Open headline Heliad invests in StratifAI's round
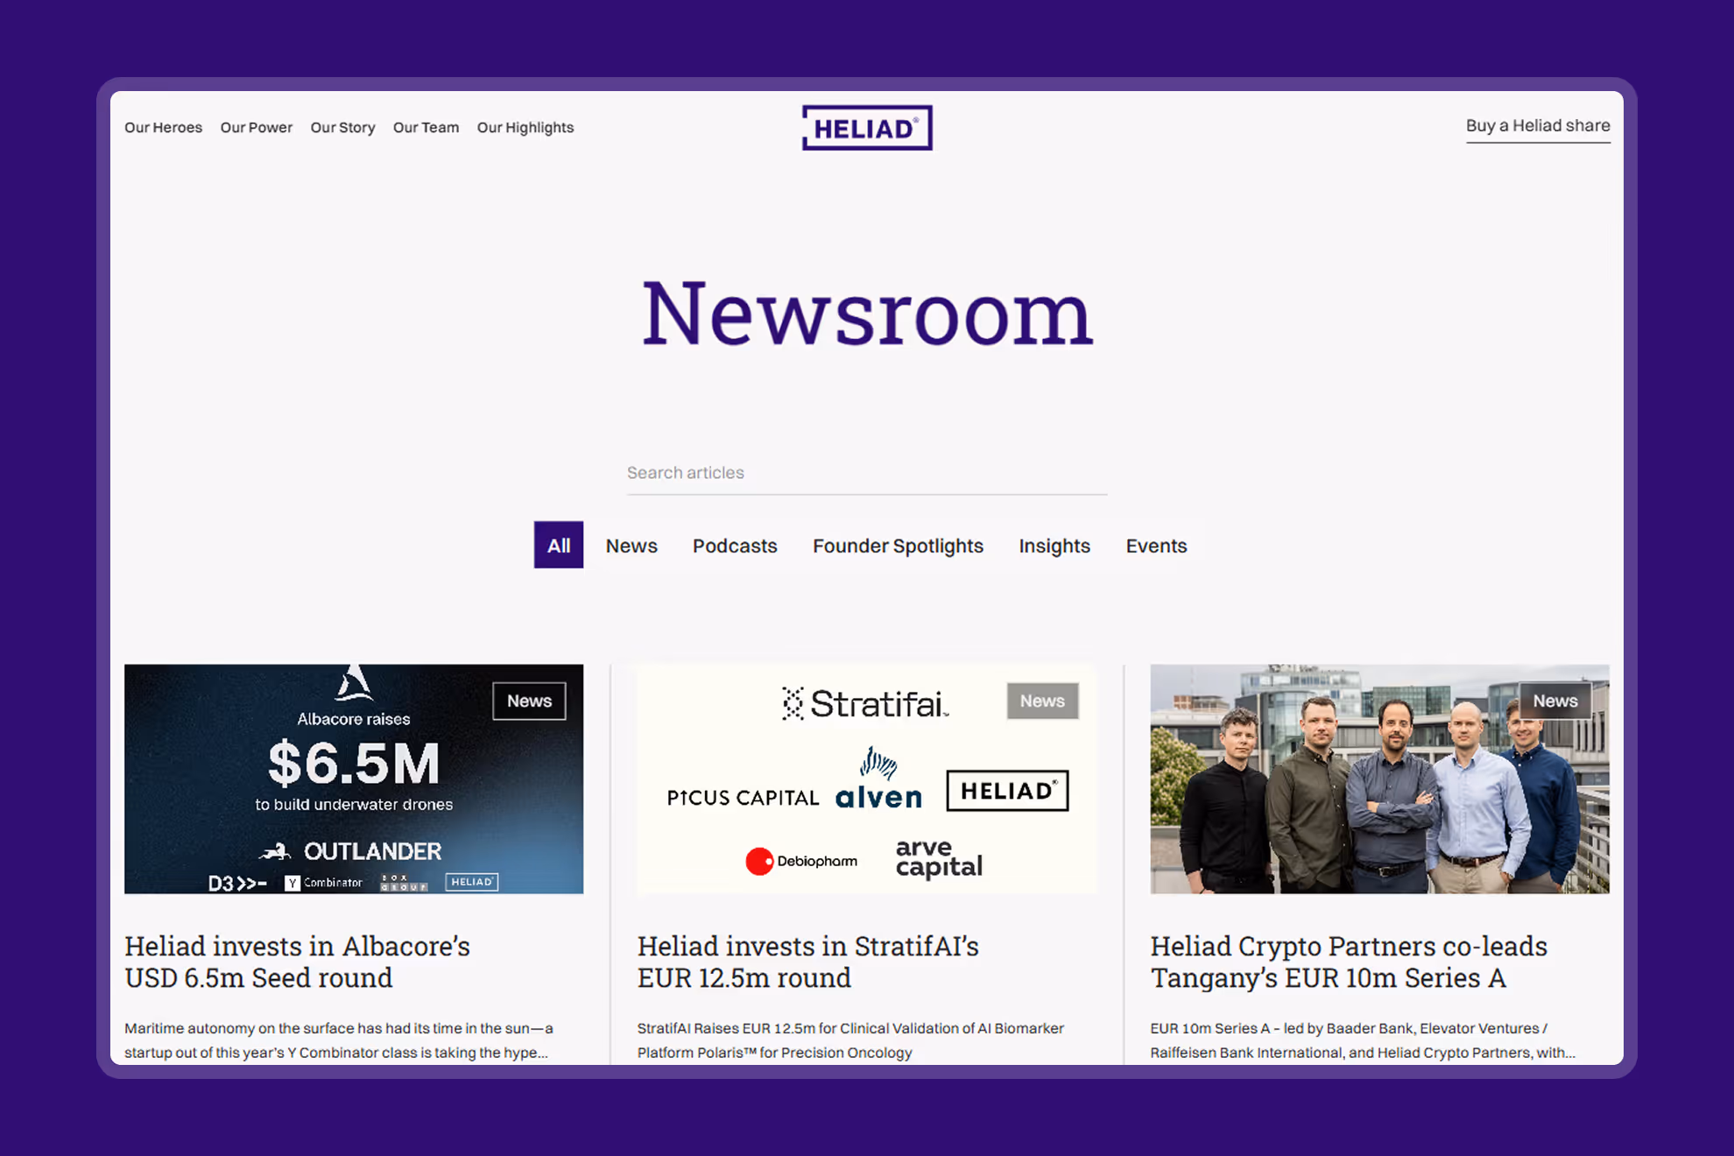 (x=807, y=962)
